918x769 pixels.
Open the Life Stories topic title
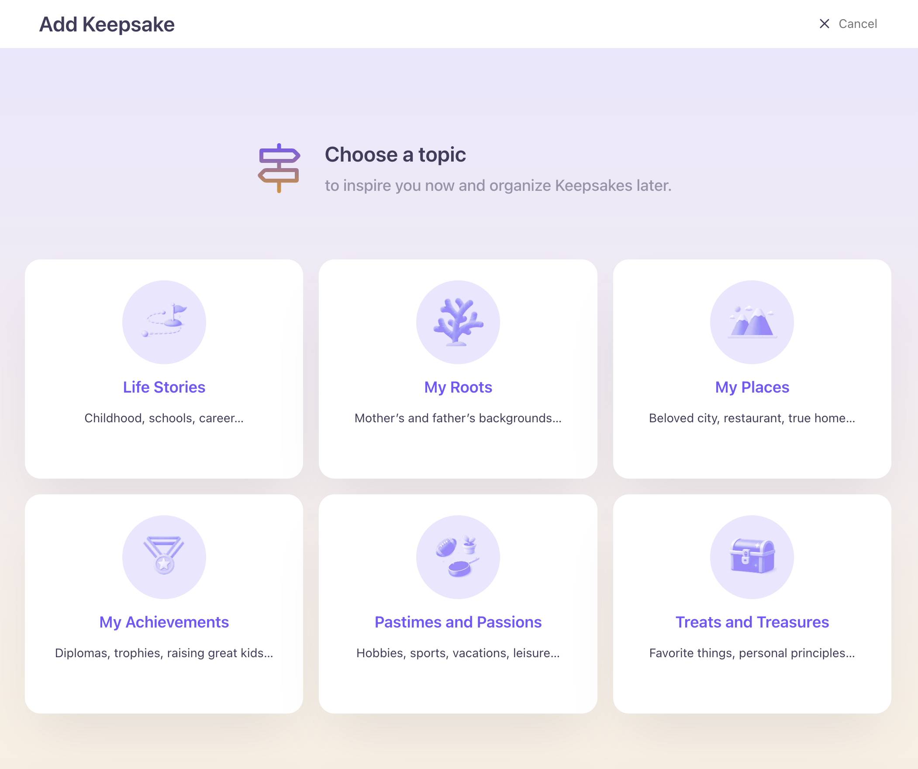pyautogui.click(x=164, y=387)
